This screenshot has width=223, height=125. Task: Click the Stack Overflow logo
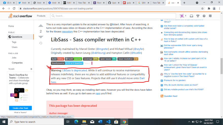click(20, 16)
